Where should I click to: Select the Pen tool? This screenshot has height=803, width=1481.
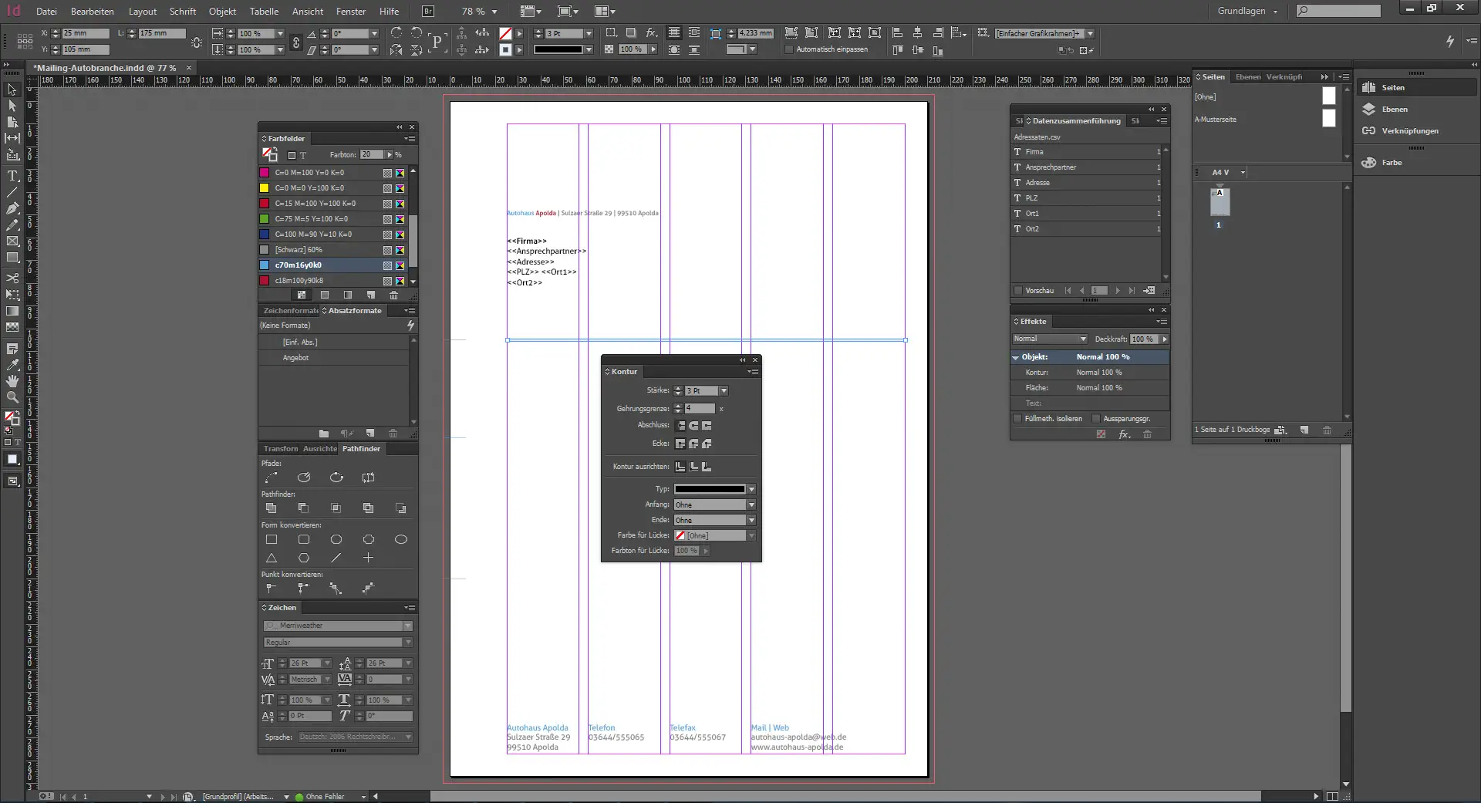pos(12,208)
